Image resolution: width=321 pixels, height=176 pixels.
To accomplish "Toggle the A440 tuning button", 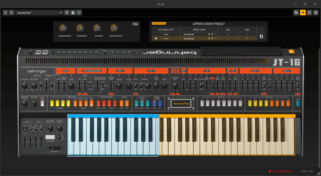I will click(297, 103).
